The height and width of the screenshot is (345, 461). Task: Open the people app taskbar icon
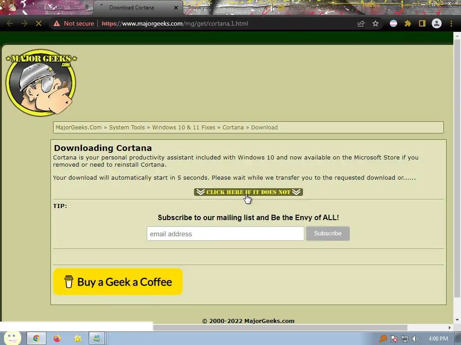coord(97,339)
